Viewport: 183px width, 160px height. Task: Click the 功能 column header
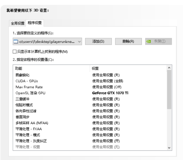coord(51,68)
